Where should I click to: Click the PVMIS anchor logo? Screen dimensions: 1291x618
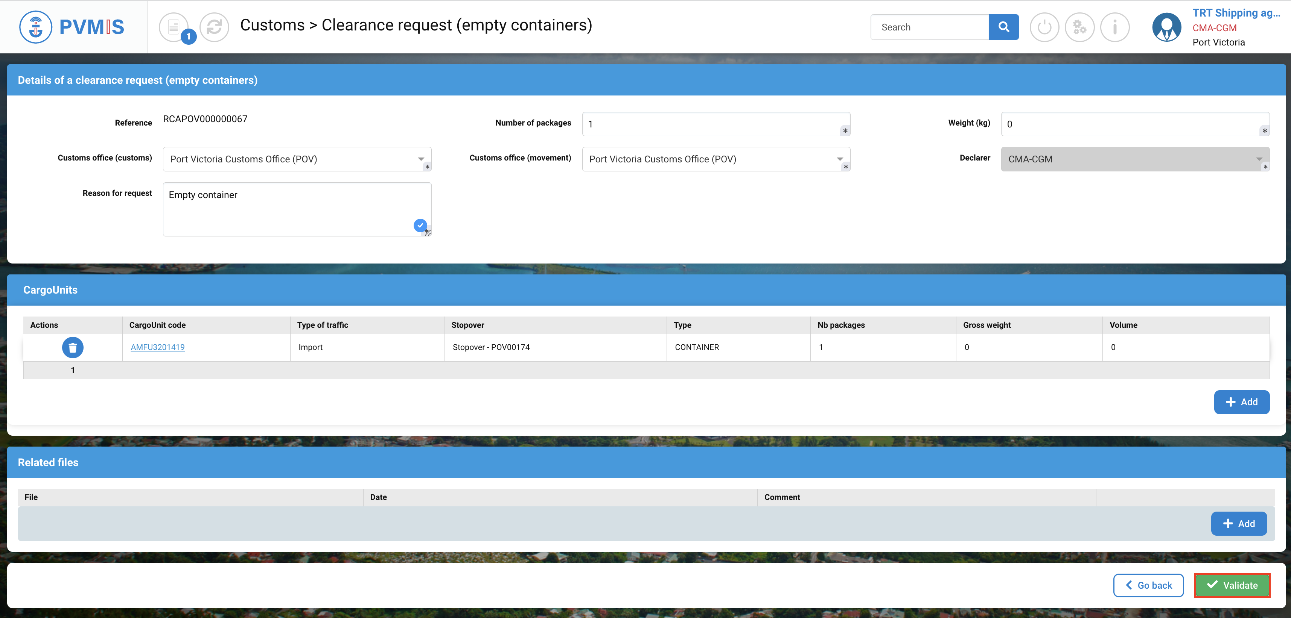coord(35,27)
